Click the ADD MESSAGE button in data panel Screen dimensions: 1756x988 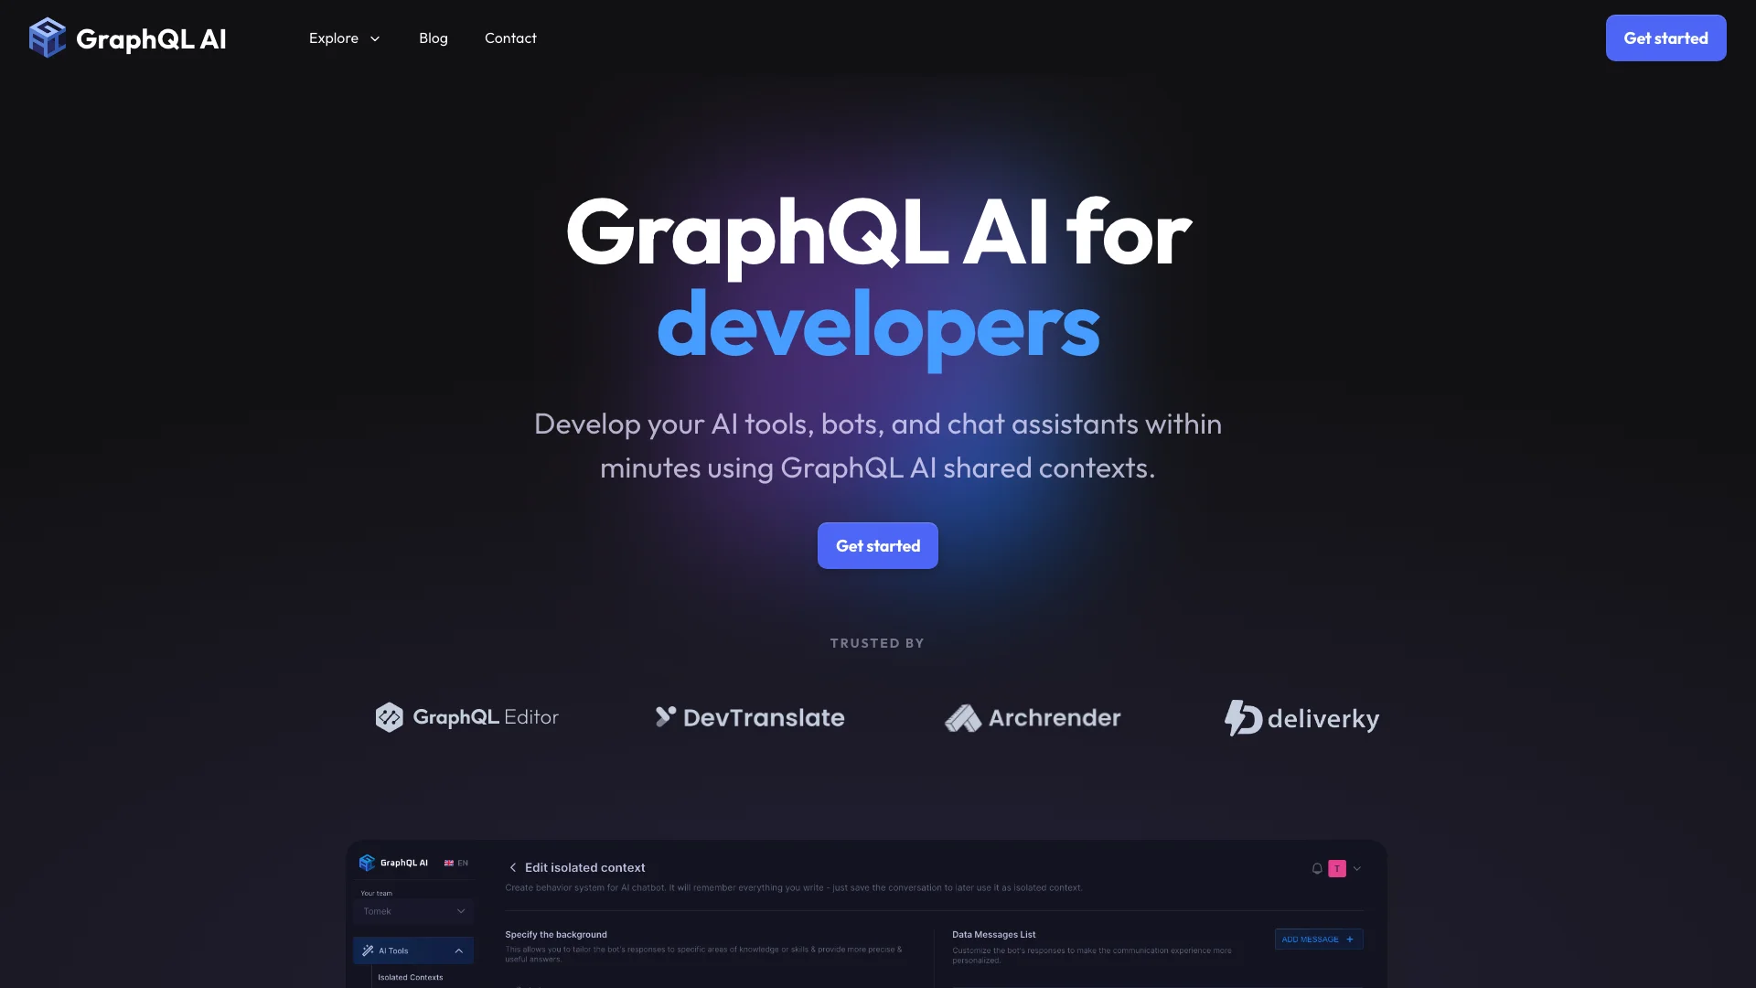tap(1318, 940)
